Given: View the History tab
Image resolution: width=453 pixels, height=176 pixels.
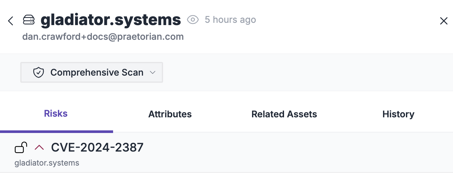Looking at the screenshot, I should (x=398, y=114).
